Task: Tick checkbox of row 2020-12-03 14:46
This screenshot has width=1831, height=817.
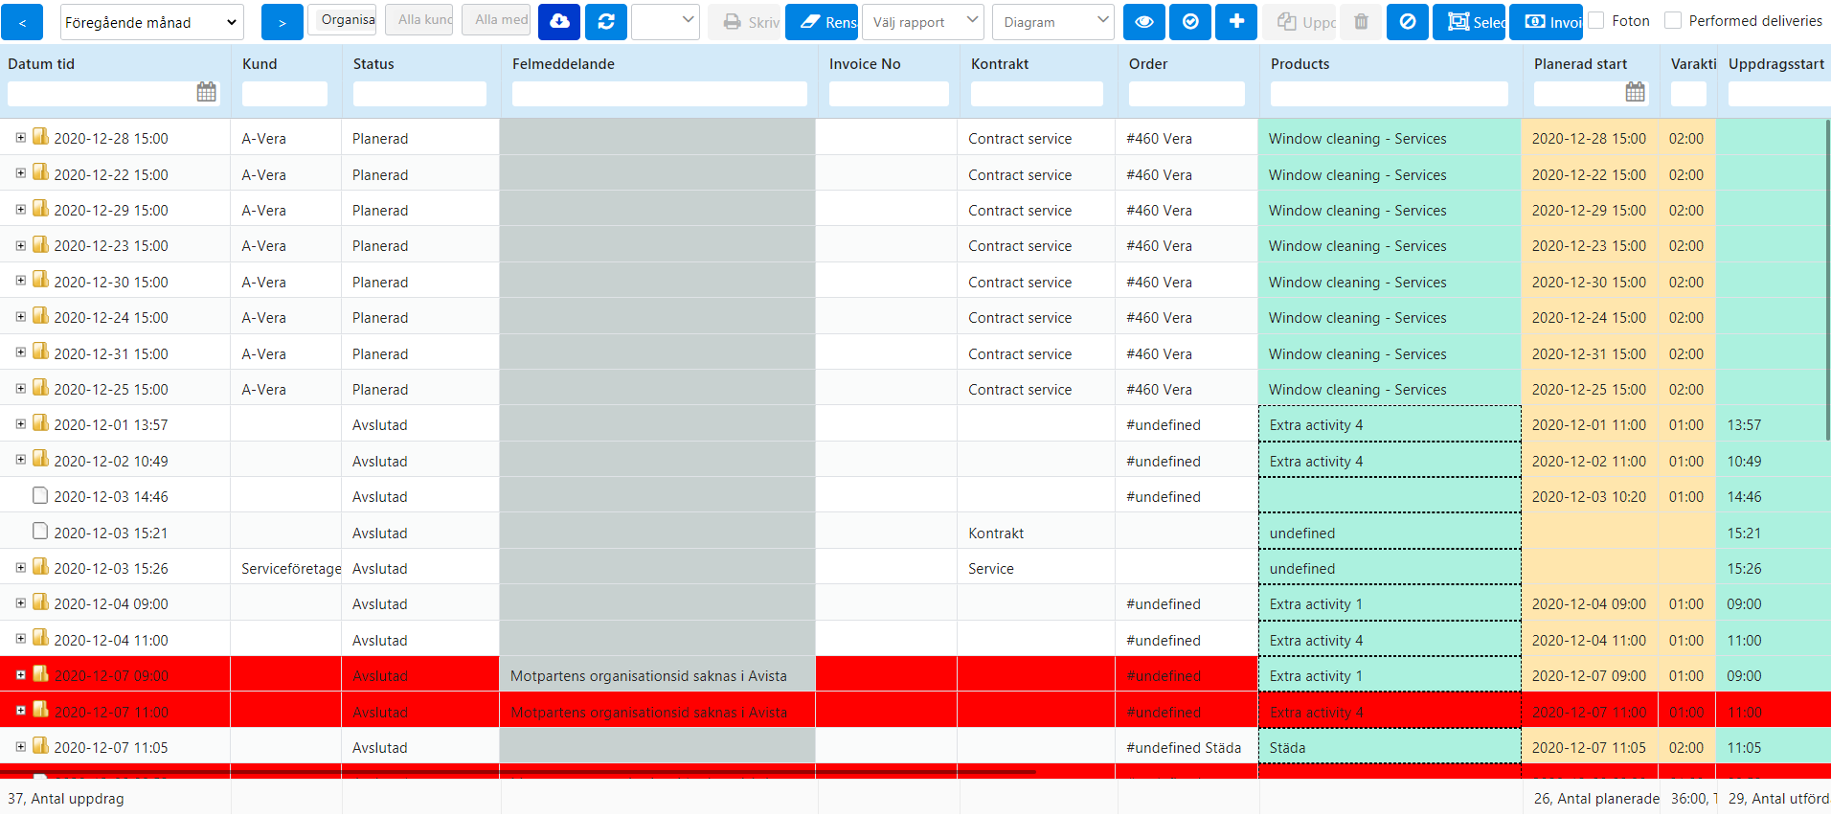Action: pyautogui.click(x=40, y=495)
